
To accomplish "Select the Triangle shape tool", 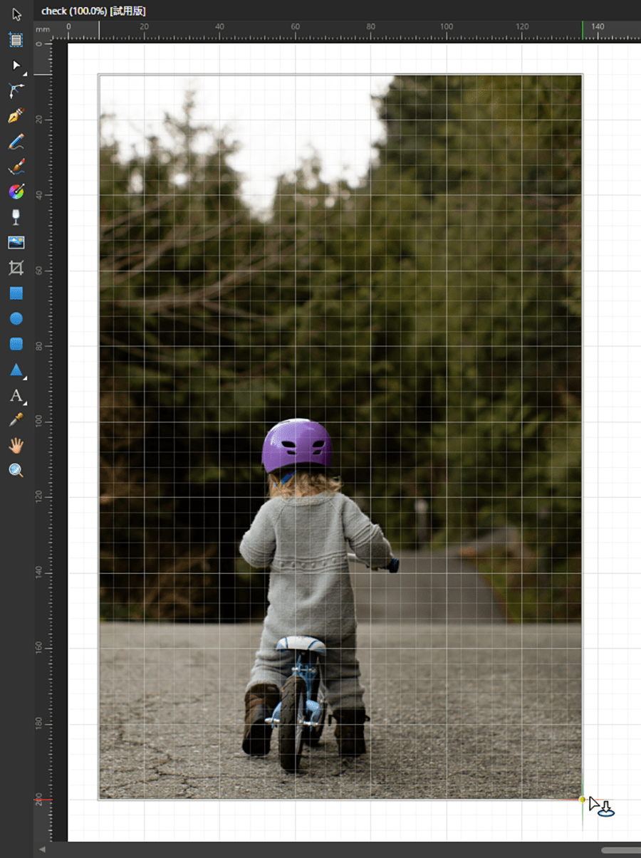I will click(x=16, y=370).
